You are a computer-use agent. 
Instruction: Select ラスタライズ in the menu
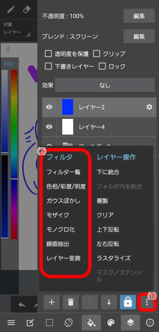tap(114, 258)
